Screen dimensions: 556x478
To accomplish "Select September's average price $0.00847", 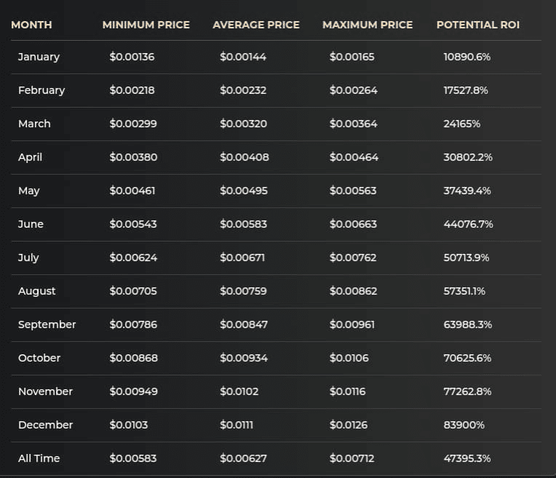I will click(x=243, y=324).
